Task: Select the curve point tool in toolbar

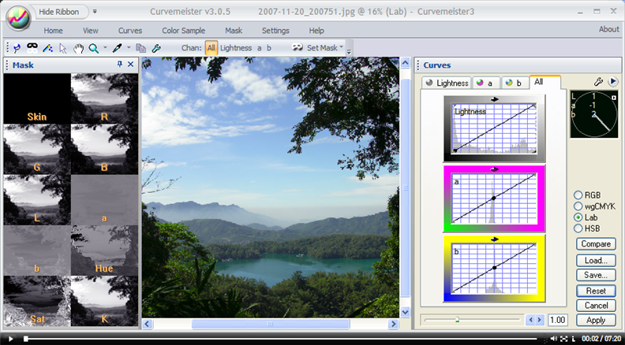Action: pos(17,48)
